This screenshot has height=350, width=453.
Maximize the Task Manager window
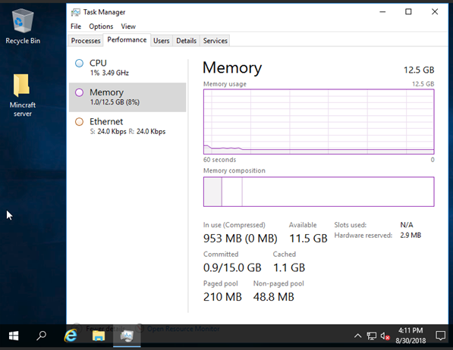[408, 12]
